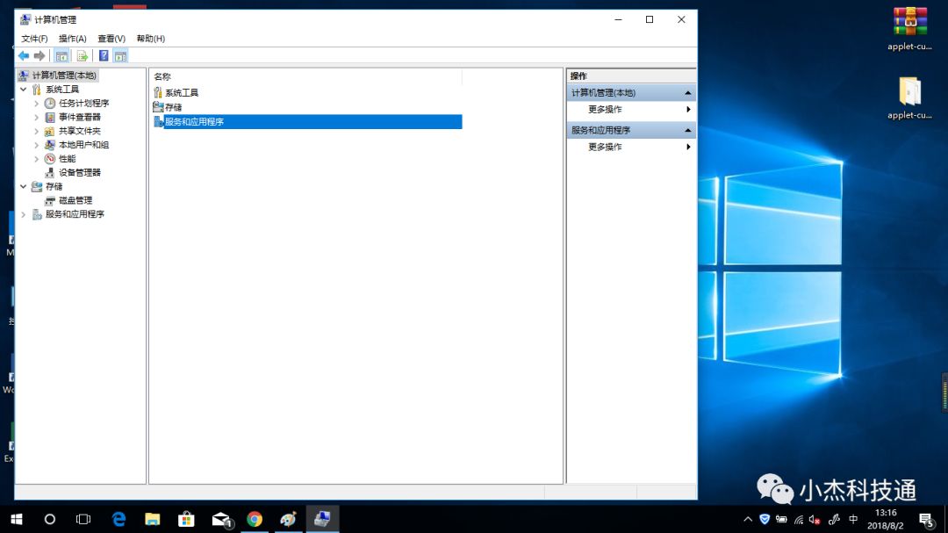Click the Export List toolbar icon
The width and height of the screenshot is (948, 533).
click(83, 55)
